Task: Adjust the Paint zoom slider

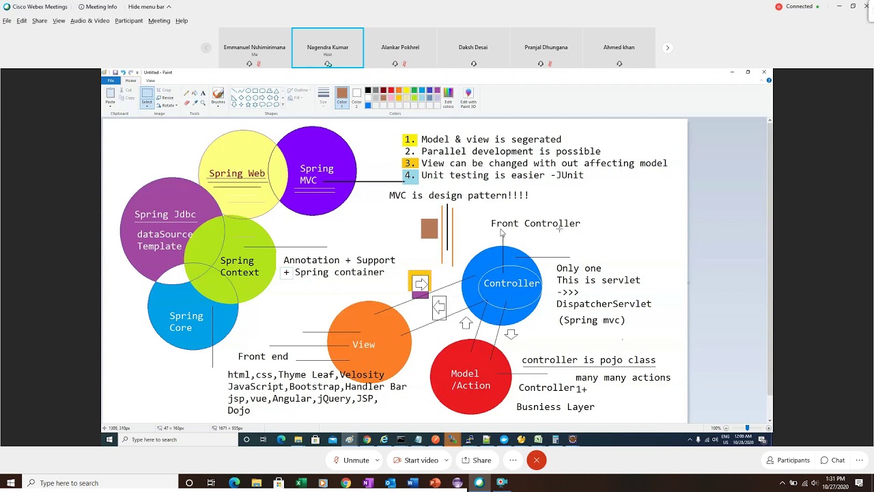Action: pyautogui.click(x=747, y=428)
